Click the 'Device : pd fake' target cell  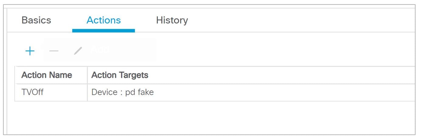point(251,92)
